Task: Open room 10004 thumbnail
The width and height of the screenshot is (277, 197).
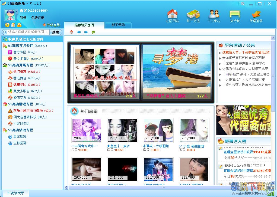Action: [194, 130]
